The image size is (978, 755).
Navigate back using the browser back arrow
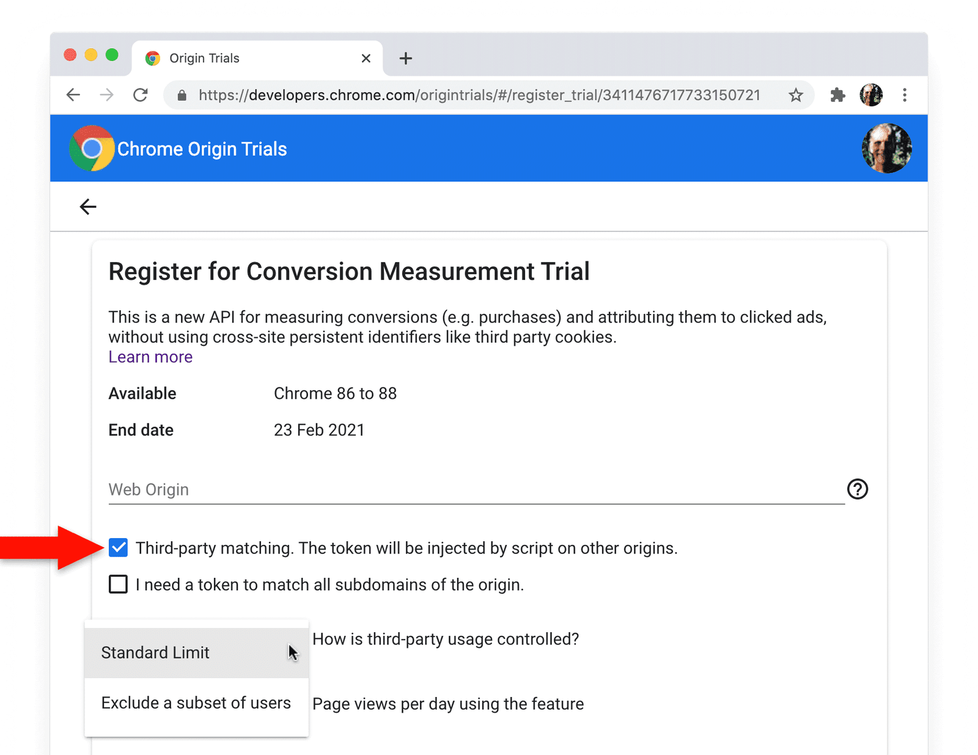[73, 95]
